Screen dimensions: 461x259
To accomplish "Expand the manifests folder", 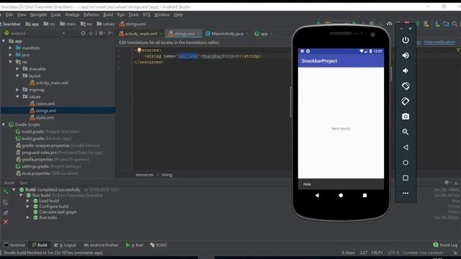I will [11, 48].
